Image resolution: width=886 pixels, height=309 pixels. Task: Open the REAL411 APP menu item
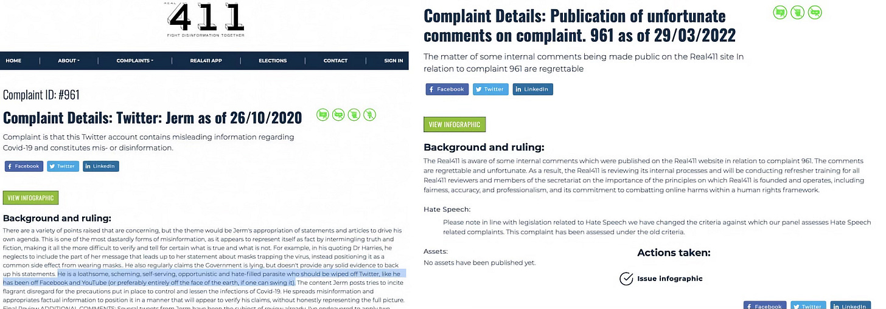pos(206,61)
